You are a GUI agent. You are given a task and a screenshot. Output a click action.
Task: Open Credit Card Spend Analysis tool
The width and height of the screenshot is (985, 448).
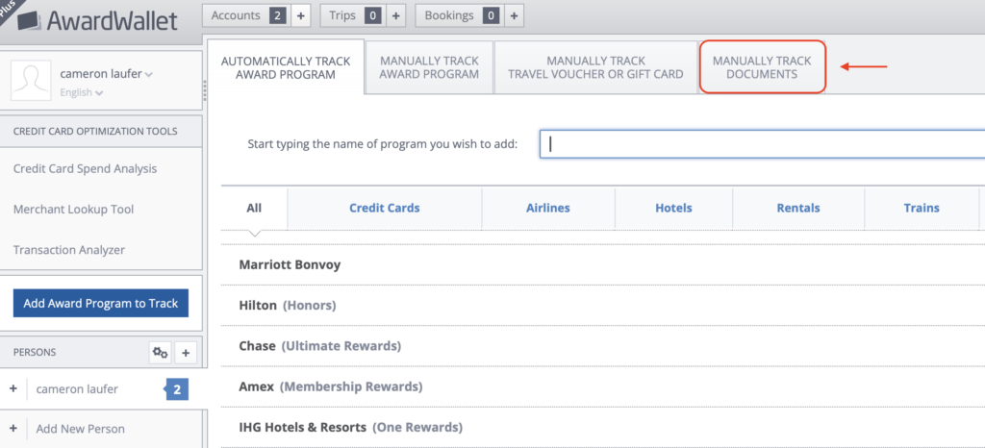(85, 169)
